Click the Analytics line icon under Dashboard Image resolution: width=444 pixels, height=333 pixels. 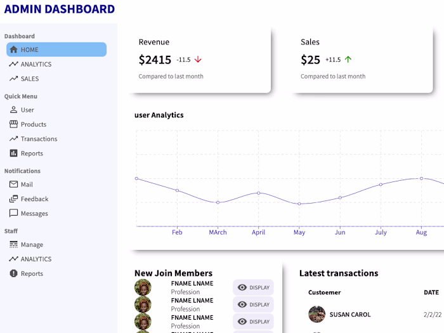(x=13, y=64)
